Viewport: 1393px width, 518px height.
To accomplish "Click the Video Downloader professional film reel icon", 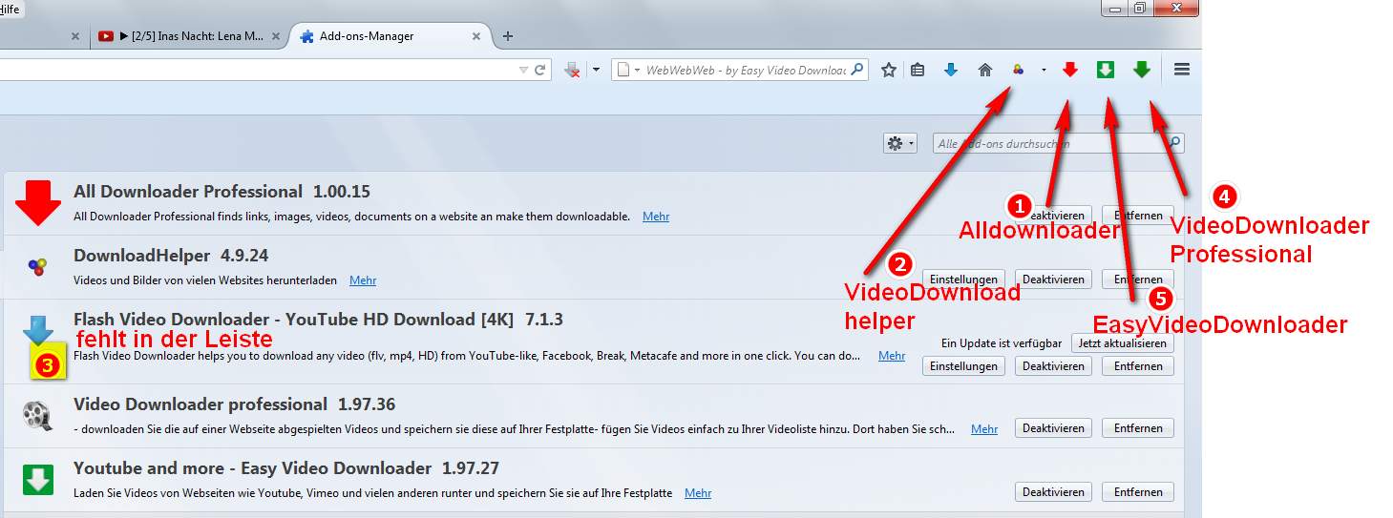I will click(x=38, y=415).
